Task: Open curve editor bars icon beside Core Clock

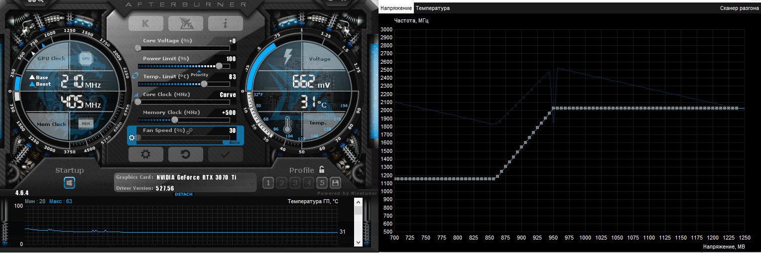Action: (135, 95)
